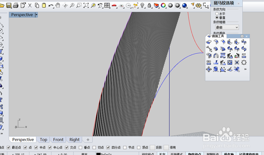This screenshot has width=264, height=155.
Task: Enable the 顶点 osnap checkbox
Action: point(139,147)
